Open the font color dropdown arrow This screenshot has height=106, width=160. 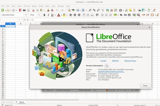coord(61,15)
